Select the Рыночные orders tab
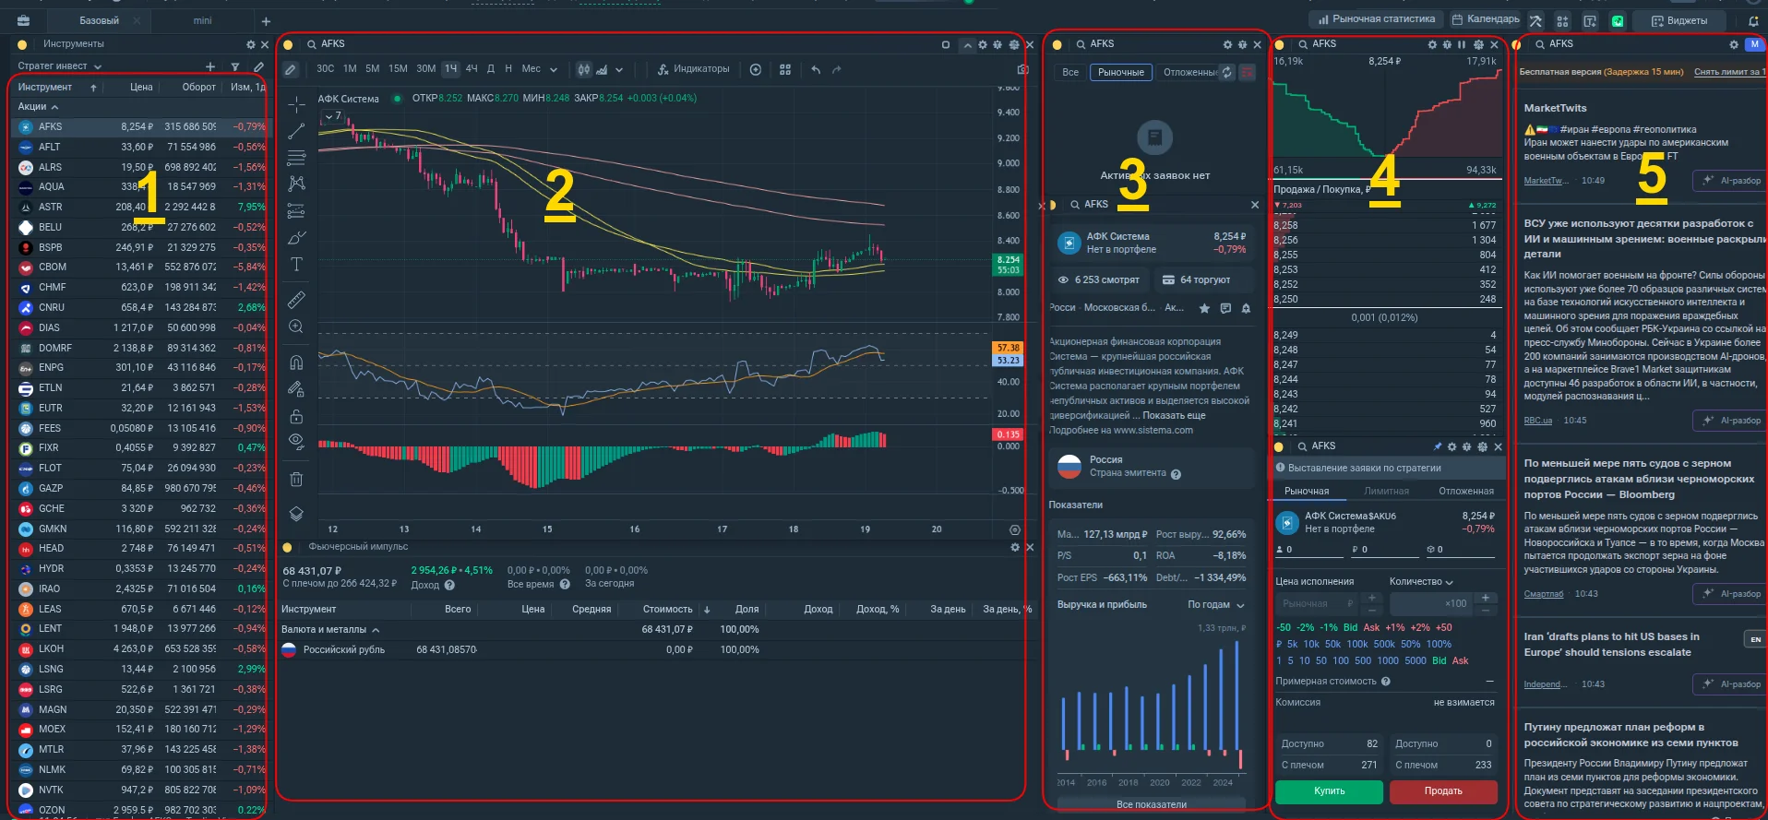Screen dimensions: 1768x820 tap(1121, 72)
